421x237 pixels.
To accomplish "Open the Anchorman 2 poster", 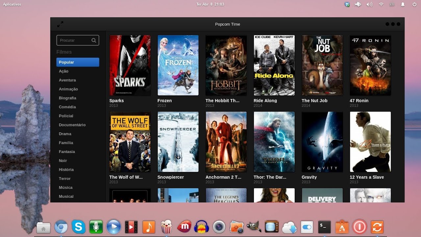I will pyautogui.click(x=226, y=142).
